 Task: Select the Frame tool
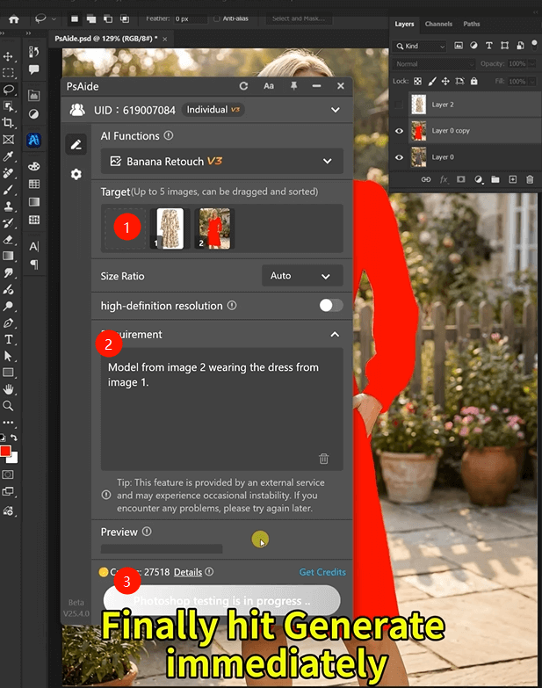(x=8, y=140)
